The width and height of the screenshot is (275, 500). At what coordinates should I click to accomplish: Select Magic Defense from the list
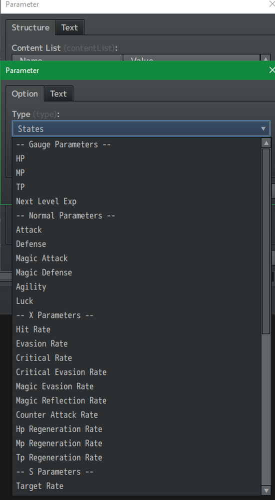pyautogui.click(x=137, y=272)
